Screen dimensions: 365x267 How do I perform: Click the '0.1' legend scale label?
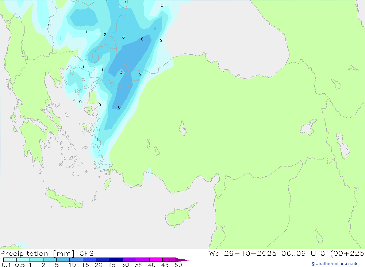coord(6,265)
